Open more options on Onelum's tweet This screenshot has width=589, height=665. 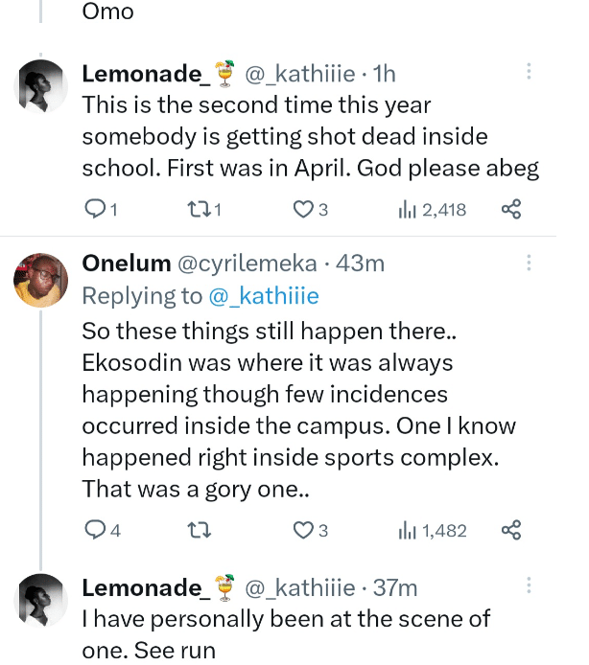pyautogui.click(x=529, y=264)
